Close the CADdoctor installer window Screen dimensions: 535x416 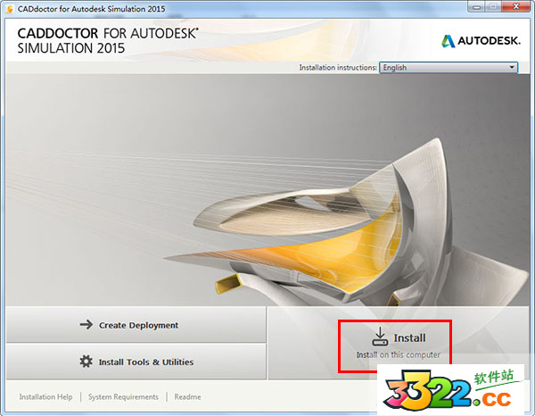pos(516,6)
